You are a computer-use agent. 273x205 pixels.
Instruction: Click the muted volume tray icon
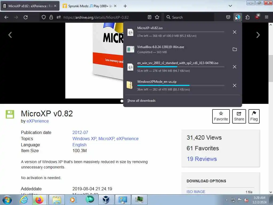[x=246, y=200]
